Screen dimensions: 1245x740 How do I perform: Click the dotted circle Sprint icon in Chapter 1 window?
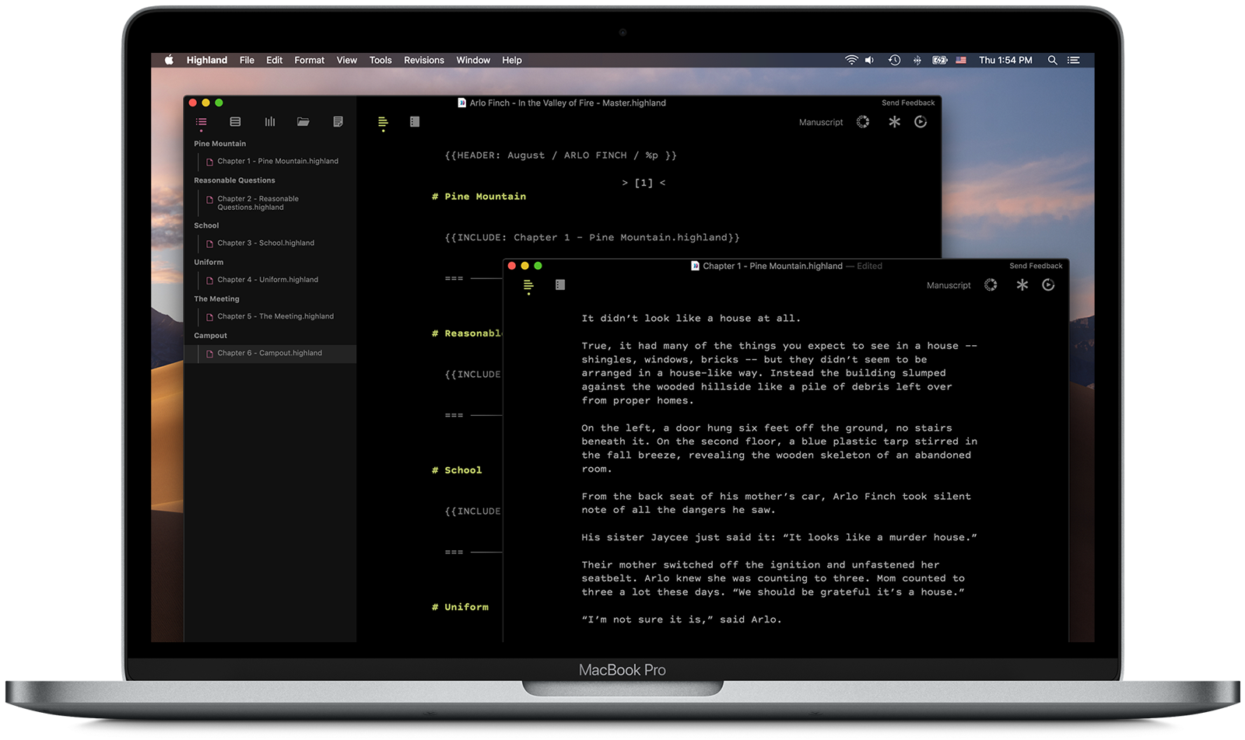coord(991,285)
